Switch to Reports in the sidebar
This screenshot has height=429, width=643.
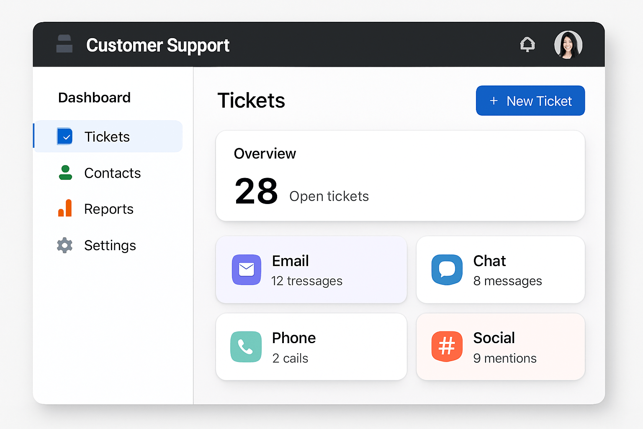coord(108,208)
